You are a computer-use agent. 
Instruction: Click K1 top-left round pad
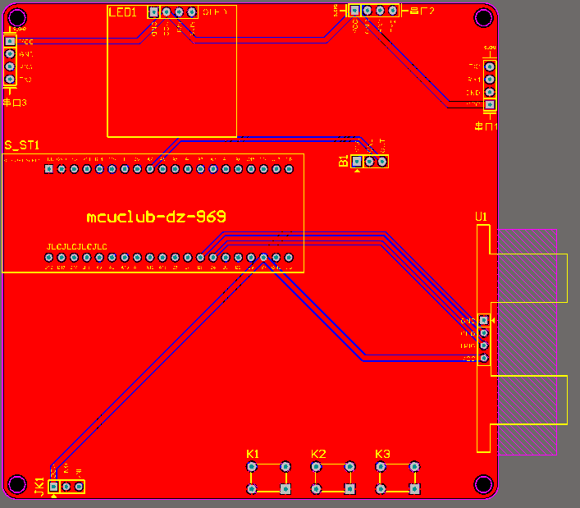pyautogui.click(x=252, y=467)
